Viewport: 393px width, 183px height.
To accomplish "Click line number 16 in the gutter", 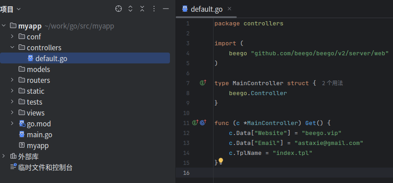I will (186, 173).
